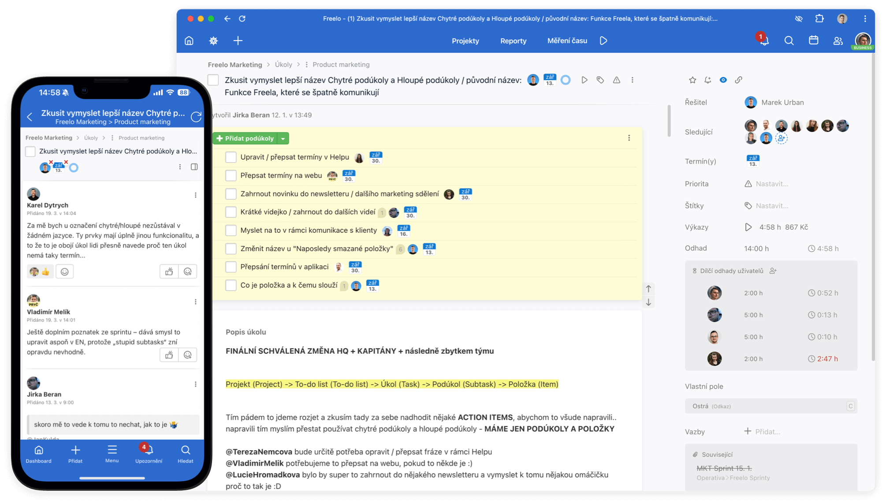Viewport: 886px width, 504px height.
Task: Move subtasks section up with arrow
Action: tap(648, 289)
